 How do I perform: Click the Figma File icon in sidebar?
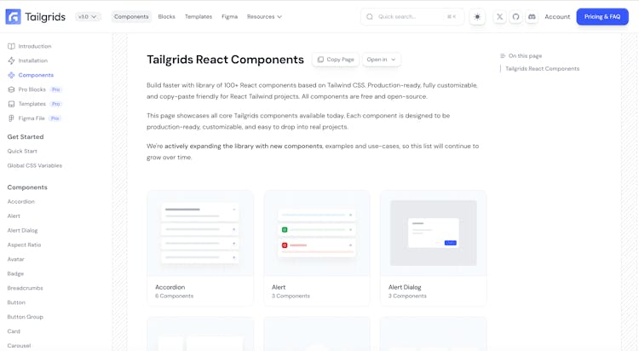tap(11, 118)
